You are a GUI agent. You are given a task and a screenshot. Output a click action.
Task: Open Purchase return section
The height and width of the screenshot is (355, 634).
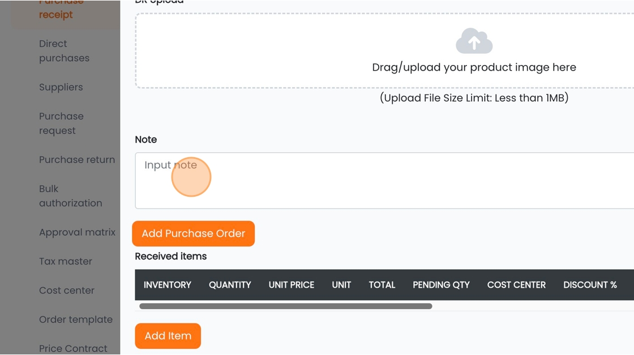(x=77, y=160)
